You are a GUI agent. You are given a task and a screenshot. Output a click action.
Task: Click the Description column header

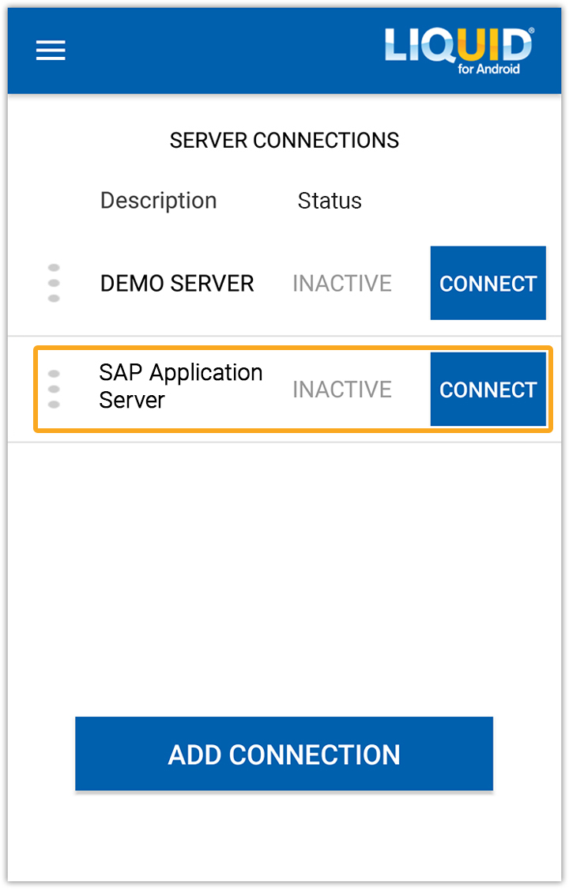coord(158,201)
